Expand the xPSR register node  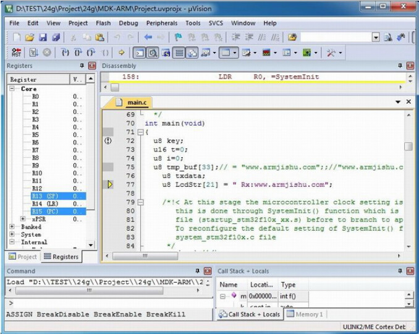(23, 219)
